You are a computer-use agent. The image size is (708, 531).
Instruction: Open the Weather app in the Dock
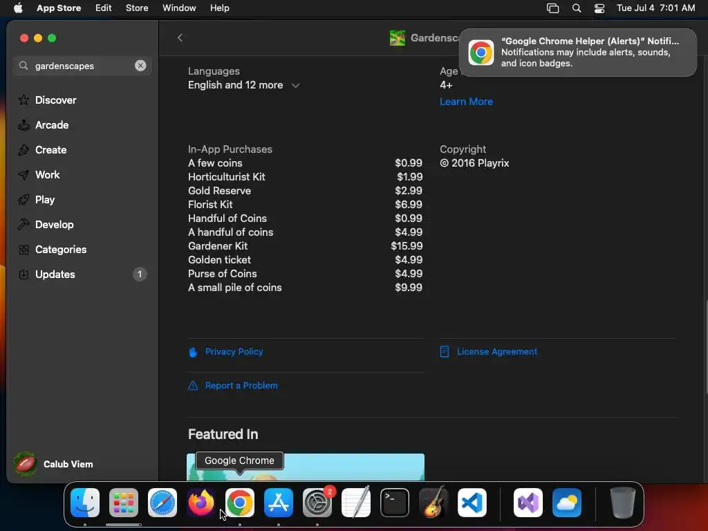pyautogui.click(x=567, y=503)
